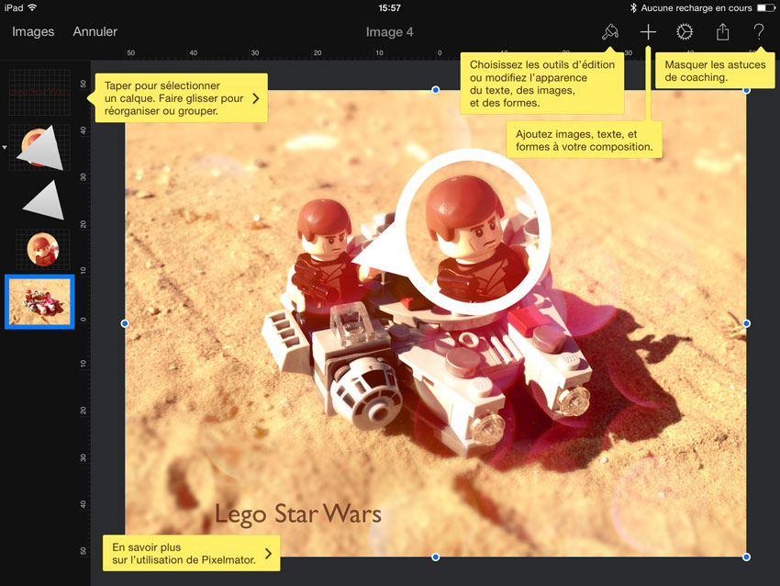The height and width of the screenshot is (586, 780).
Task: Tap the right-middle selection handle
Action: 746,323
